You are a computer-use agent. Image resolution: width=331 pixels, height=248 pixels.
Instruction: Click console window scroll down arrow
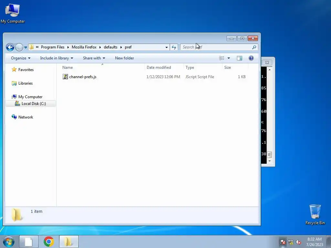coord(270,161)
